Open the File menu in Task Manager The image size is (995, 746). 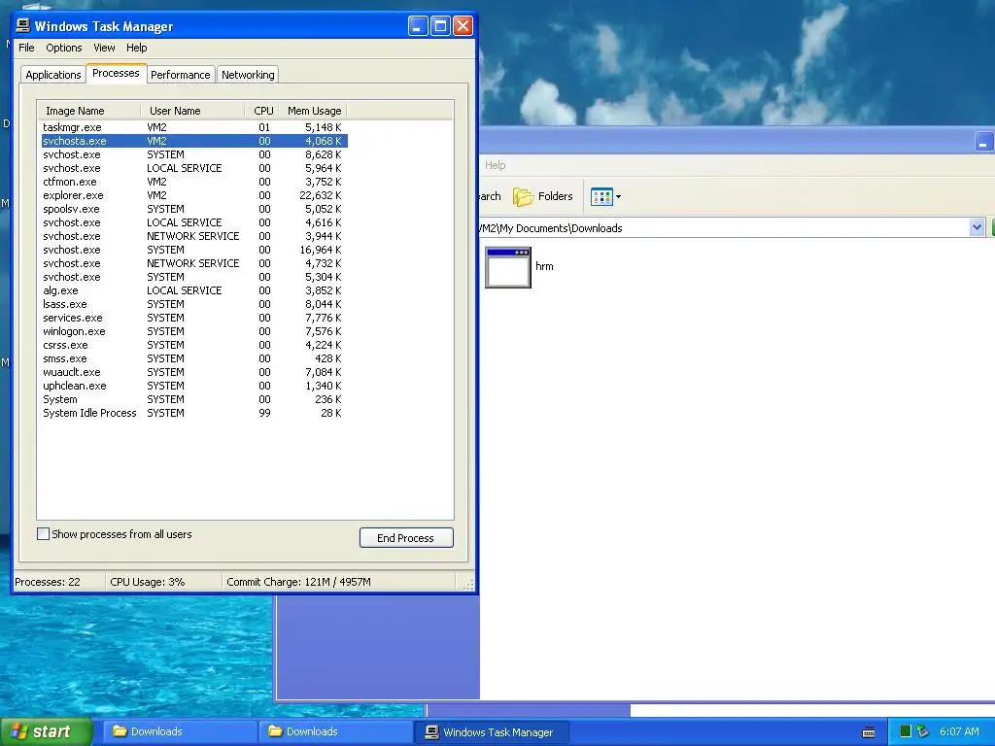[26, 48]
